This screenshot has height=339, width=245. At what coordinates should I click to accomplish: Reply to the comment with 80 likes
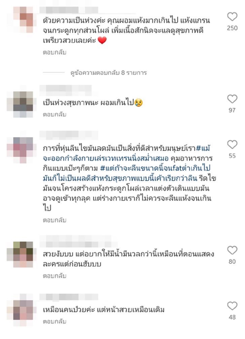[x=55, y=276]
